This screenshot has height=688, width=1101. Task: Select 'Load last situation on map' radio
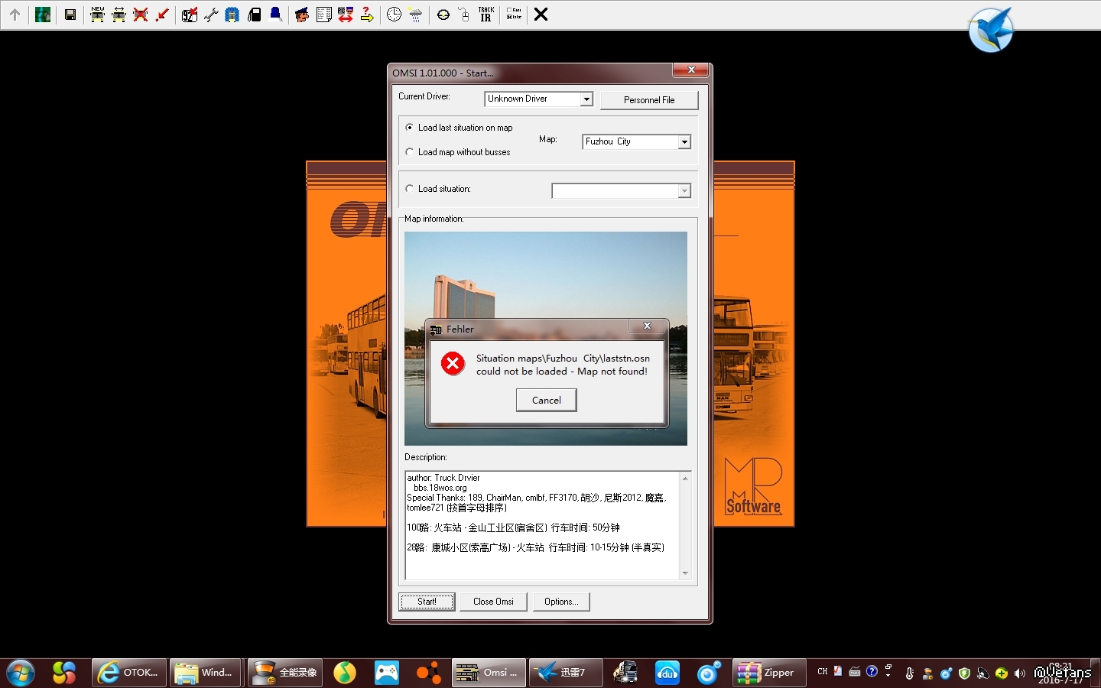[x=410, y=128]
